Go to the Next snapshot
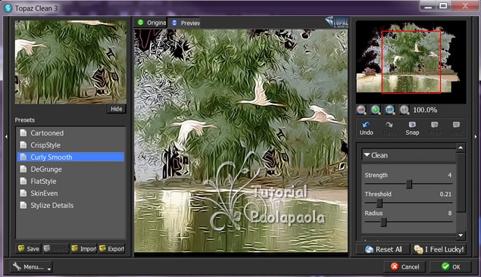Viewport: 481px width, 277px height. pyautogui.click(x=456, y=128)
